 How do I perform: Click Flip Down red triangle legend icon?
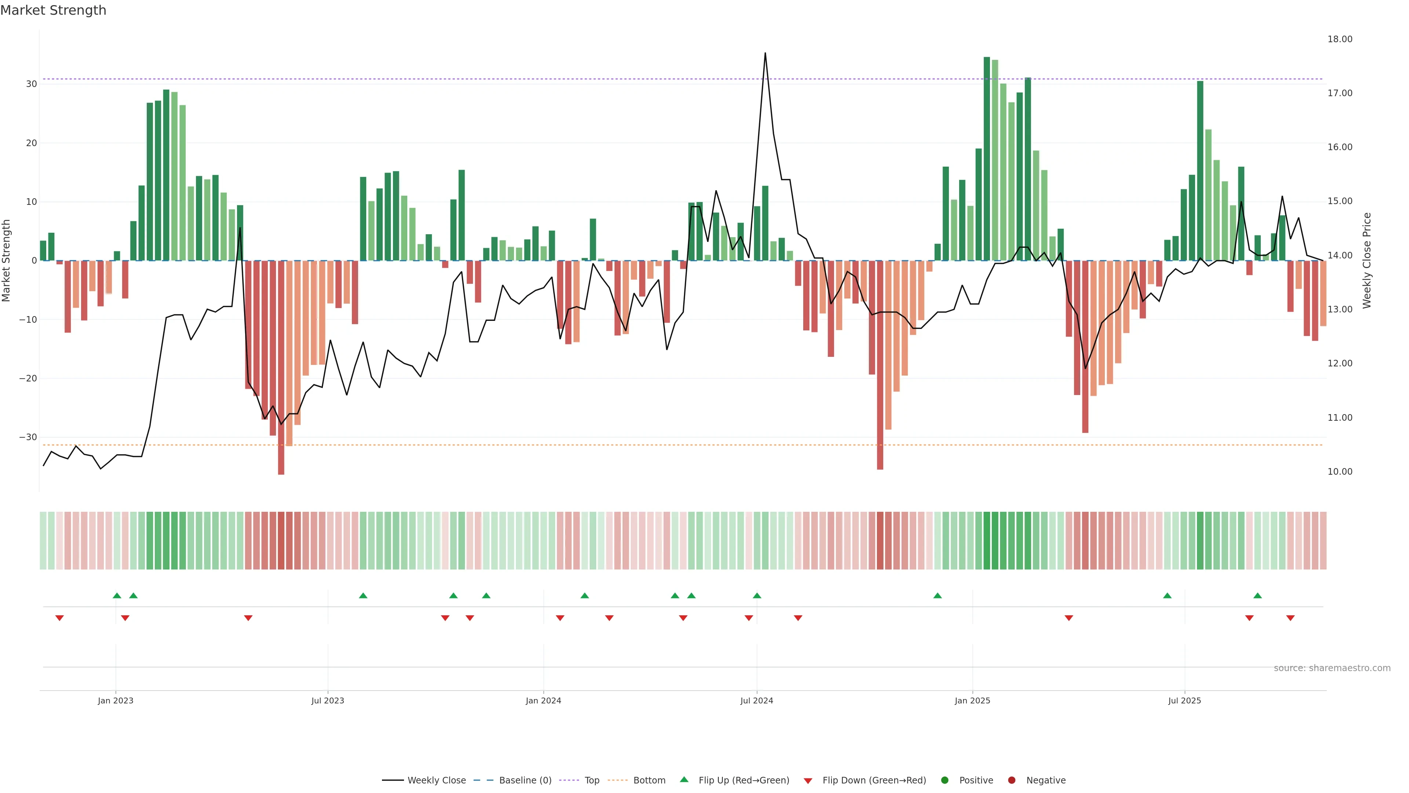[x=808, y=781]
